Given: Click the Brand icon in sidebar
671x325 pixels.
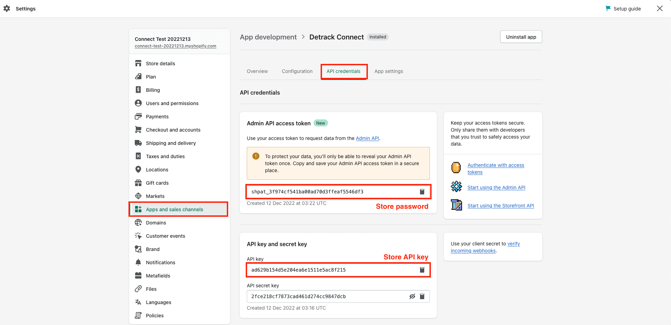Looking at the screenshot, I should coord(138,249).
